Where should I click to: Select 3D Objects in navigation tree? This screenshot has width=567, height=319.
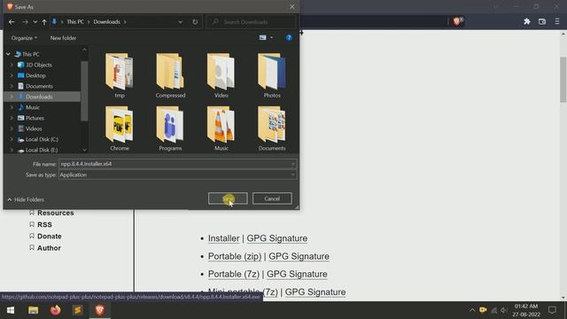tap(39, 65)
